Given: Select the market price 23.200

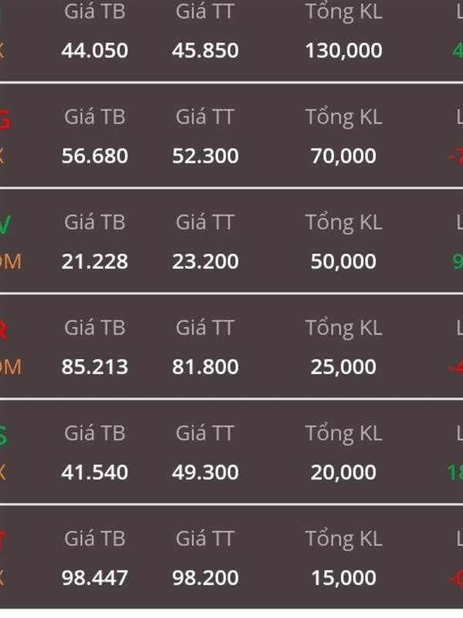Looking at the screenshot, I should pyautogui.click(x=205, y=261).
